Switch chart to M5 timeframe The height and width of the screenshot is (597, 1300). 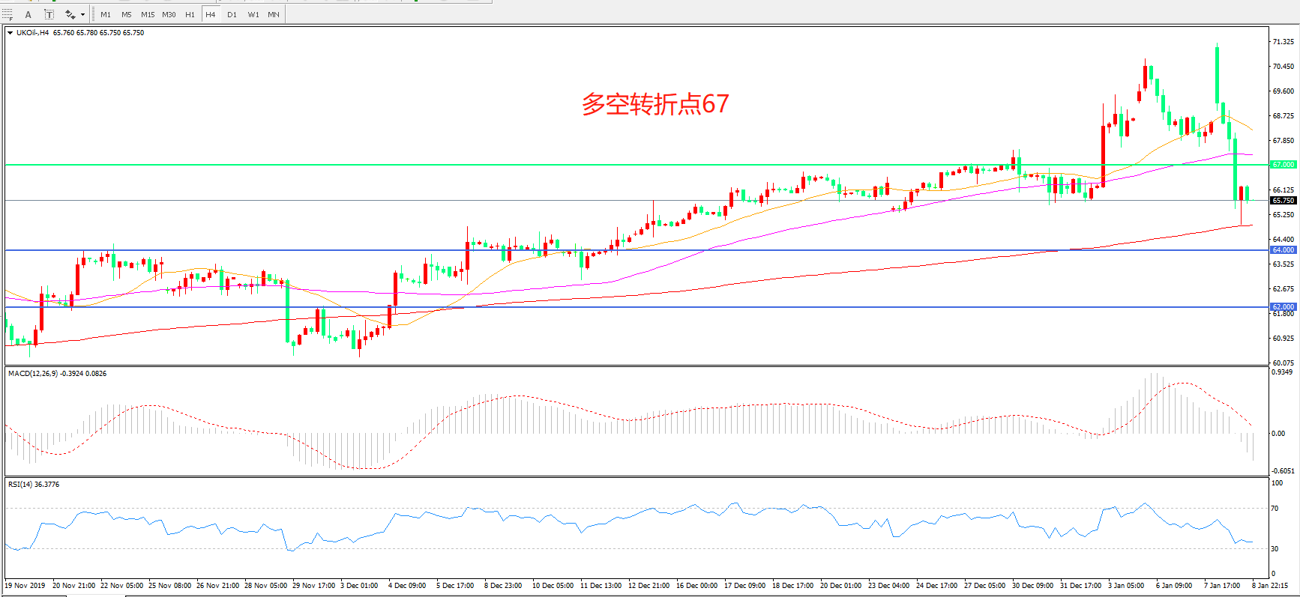click(x=126, y=14)
